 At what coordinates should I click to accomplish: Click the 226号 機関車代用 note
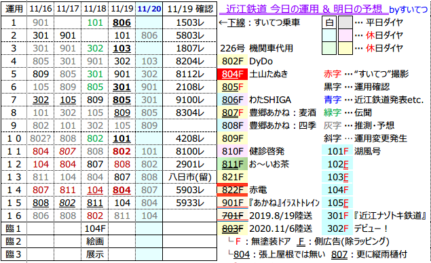click(257, 48)
